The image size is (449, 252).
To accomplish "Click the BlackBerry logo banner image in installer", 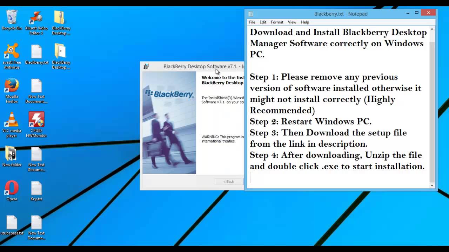I will (169, 122).
